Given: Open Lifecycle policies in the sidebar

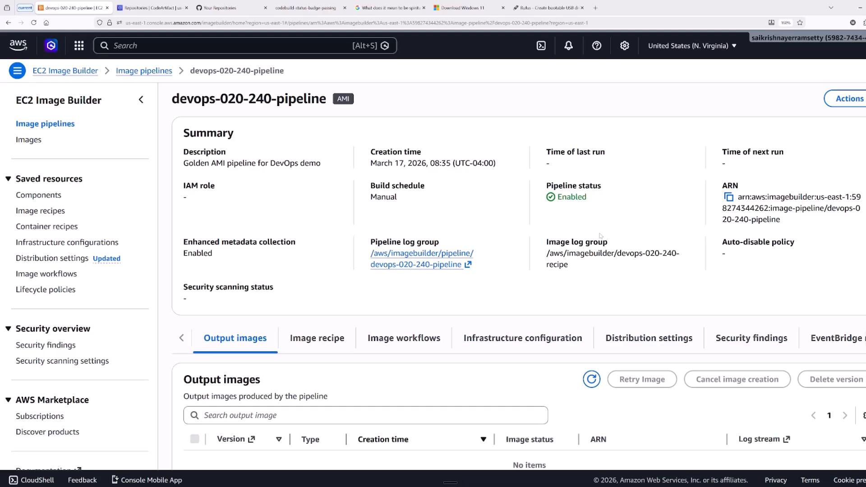Looking at the screenshot, I should point(46,289).
